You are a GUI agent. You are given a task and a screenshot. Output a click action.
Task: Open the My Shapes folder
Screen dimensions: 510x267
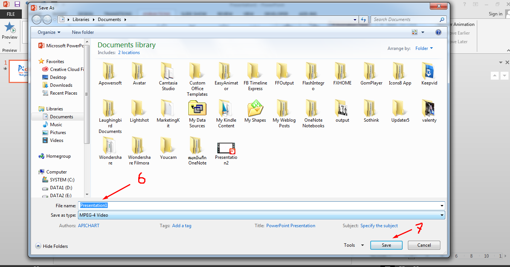255,112
